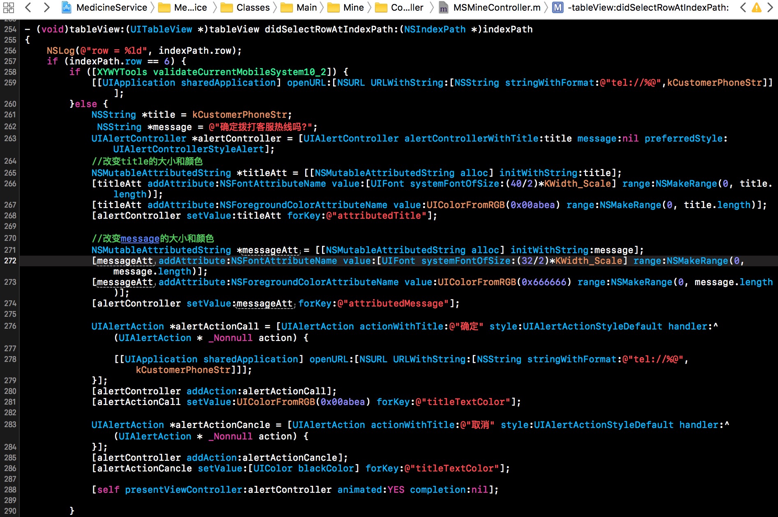
Task: Click the message link in the line 270 comment
Action: [140, 238]
